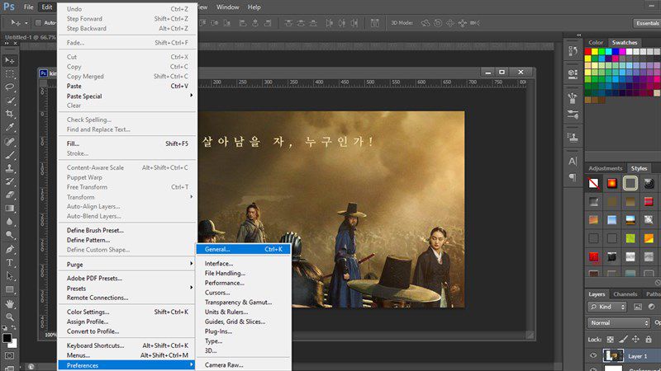Screen dimensions: 661x371
Task: Switch to the Channels tab
Action: click(x=625, y=294)
